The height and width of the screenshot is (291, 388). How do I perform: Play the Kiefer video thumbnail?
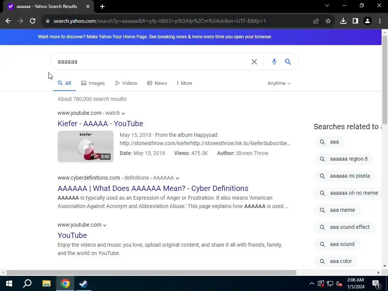tap(86, 147)
